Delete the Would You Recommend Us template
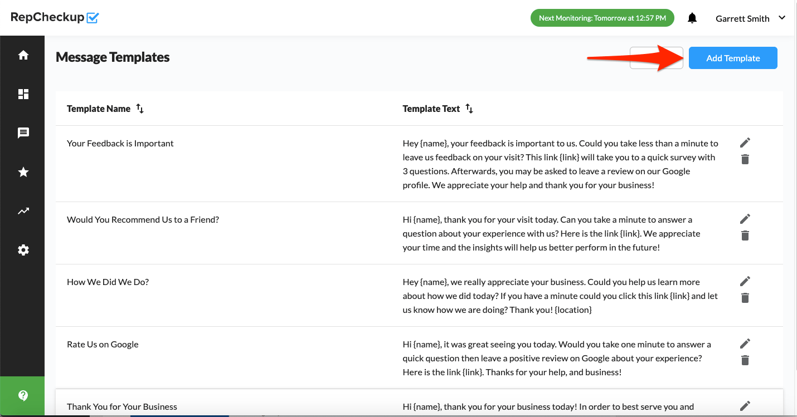Screen dimensions: 797x417 point(745,236)
